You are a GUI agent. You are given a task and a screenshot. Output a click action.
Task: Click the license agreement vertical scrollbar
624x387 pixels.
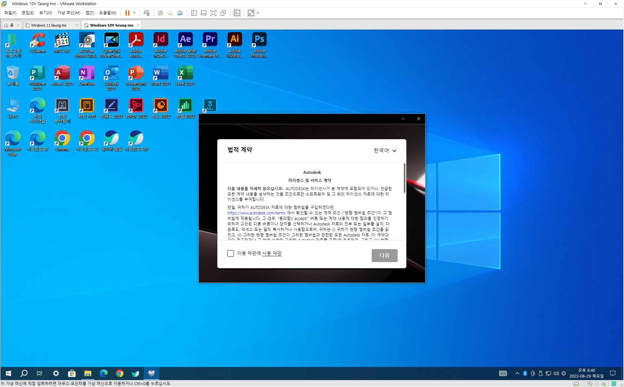(x=404, y=178)
